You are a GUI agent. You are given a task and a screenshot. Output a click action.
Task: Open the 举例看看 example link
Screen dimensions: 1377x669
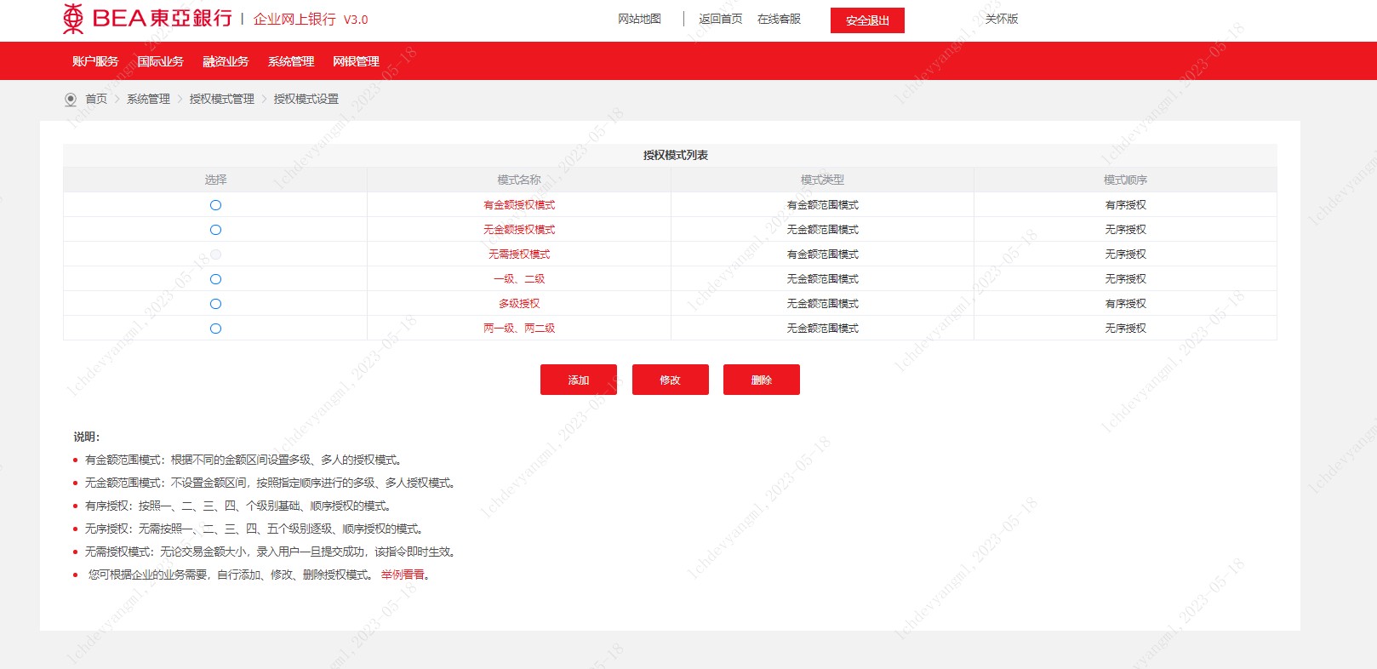403,575
